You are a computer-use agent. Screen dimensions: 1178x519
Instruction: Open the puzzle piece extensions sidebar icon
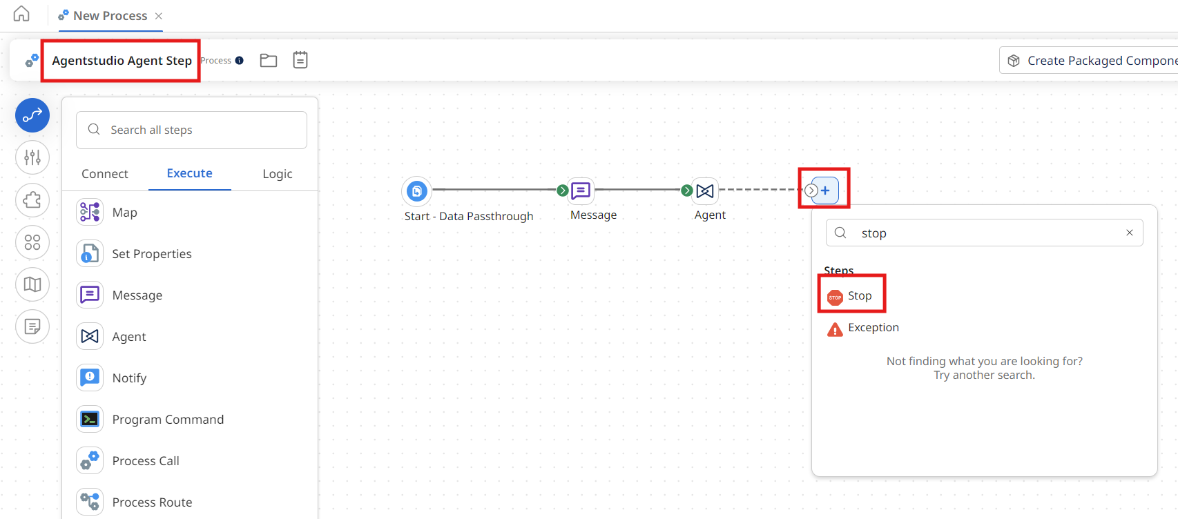pyautogui.click(x=32, y=200)
